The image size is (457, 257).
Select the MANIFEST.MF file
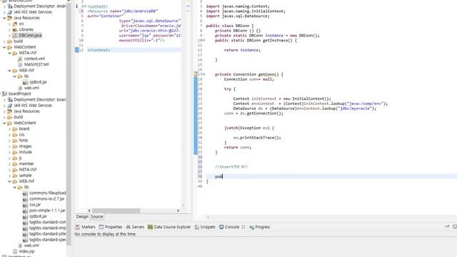pyautogui.click(x=36, y=64)
